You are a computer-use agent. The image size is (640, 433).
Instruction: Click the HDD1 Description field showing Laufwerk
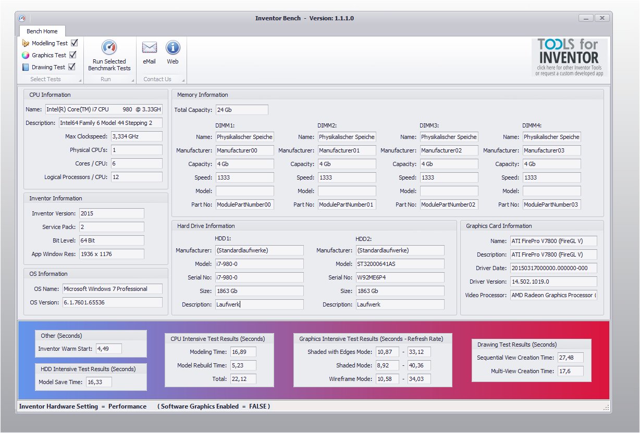259,304
